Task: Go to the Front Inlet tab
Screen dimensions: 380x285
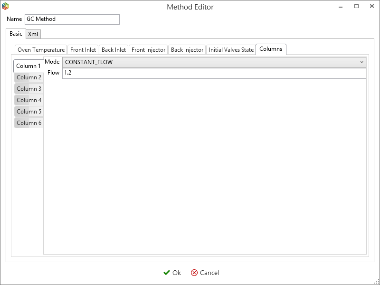Action: point(83,50)
